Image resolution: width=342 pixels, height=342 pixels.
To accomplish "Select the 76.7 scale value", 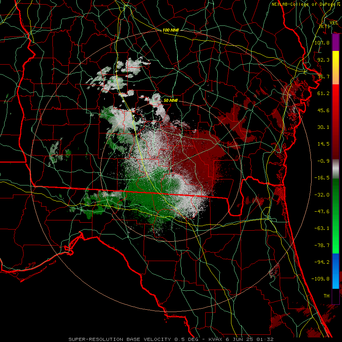I will click(x=323, y=76).
